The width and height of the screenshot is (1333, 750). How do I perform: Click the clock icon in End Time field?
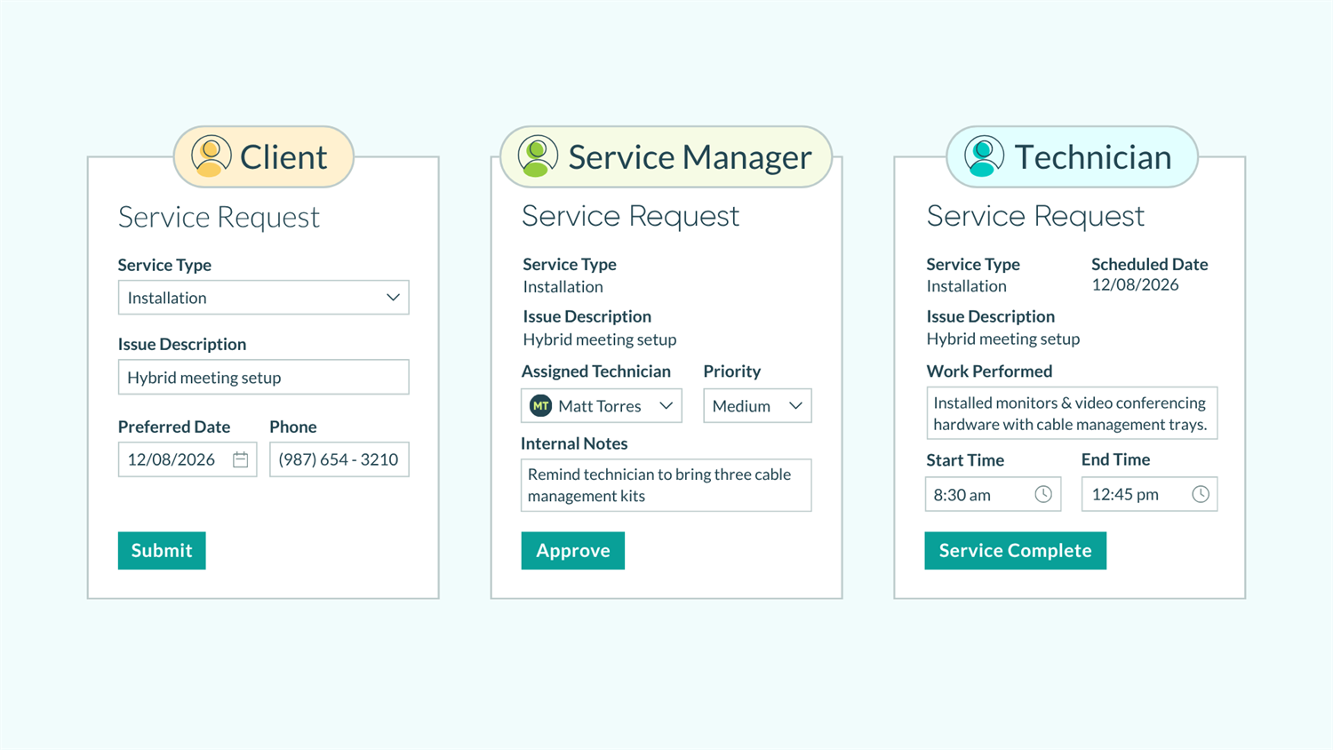click(1201, 494)
